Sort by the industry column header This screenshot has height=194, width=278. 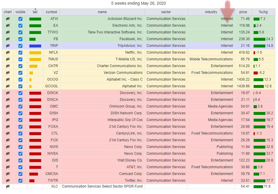pyautogui.click(x=211, y=12)
